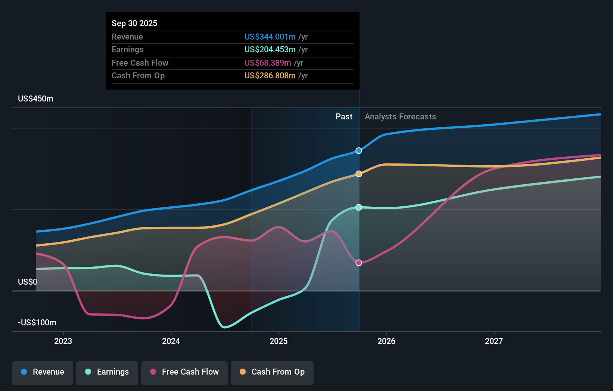Click the blue Revenue legend dot
The image size is (613, 391).
pos(24,372)
